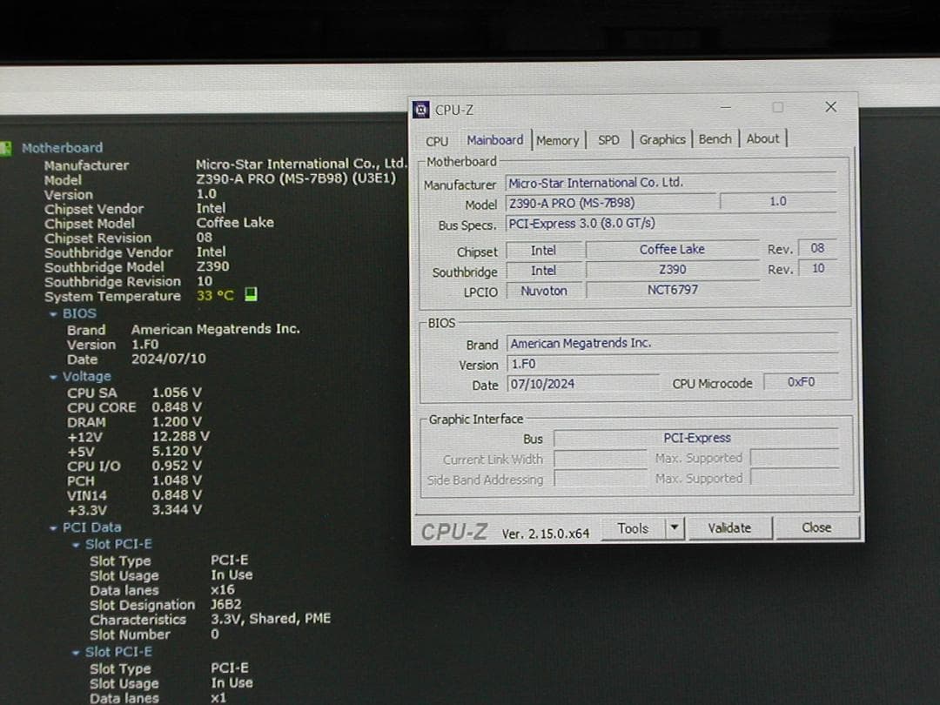Click the Close button in CPU-Z

pyautogui.click(x=816, y=527)
